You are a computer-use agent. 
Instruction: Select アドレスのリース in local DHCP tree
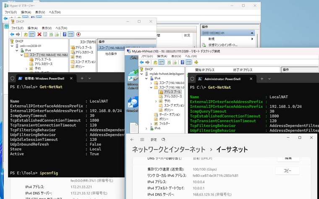[43, 64]
